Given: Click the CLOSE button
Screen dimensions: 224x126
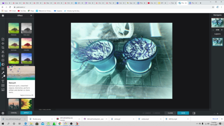Looking at the screenshot, I should (170, 113).
